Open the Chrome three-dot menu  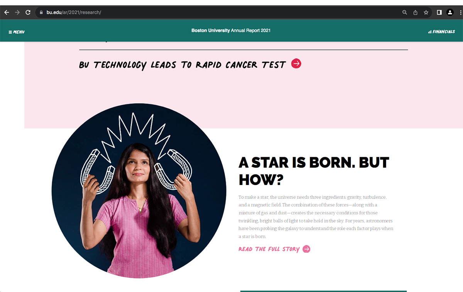click(460, 12)
